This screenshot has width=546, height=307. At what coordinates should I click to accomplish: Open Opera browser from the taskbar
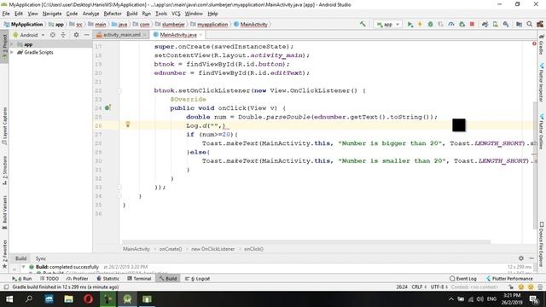88,299
